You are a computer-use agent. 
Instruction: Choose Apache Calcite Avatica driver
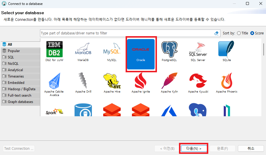tap(54, 84)
